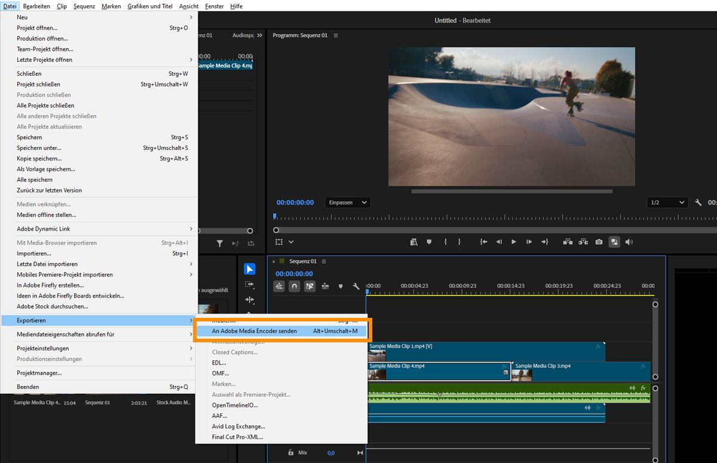This screenshot has height=463, width=717.
Task: Click the speaker audio icon in Program monitor
Action: 629,242
